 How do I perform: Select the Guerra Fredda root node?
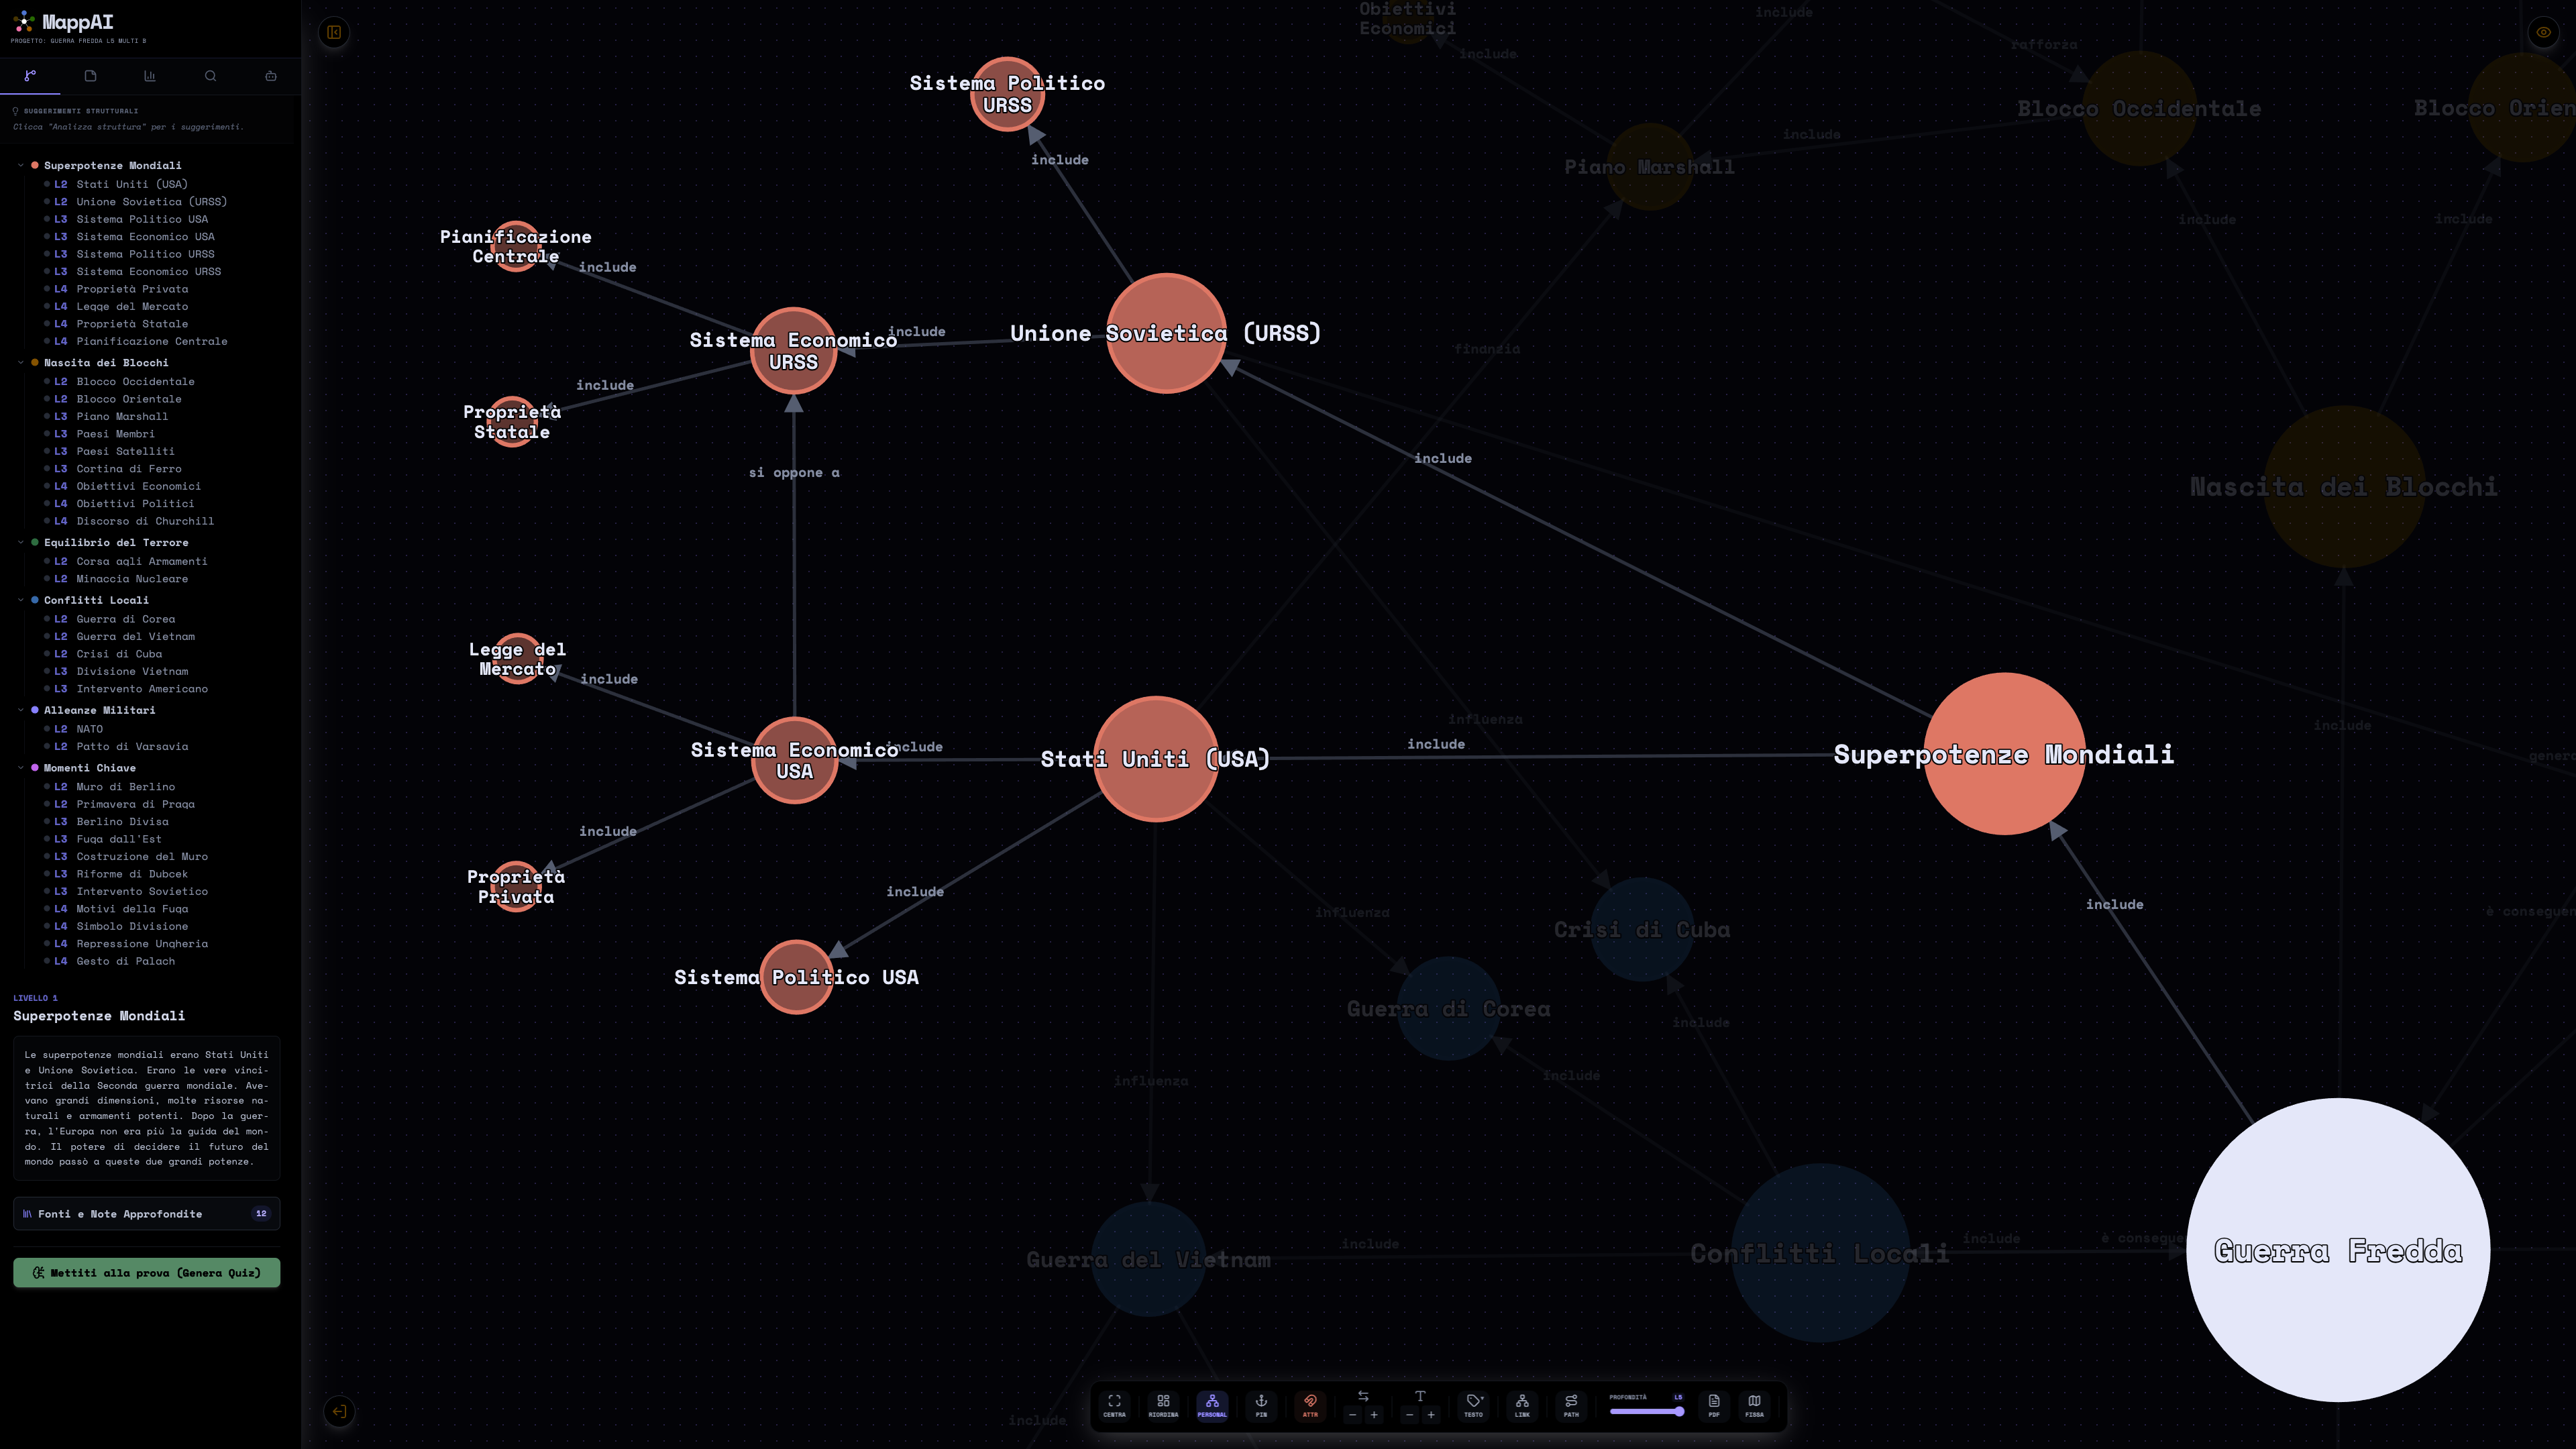coord(2338,1250)
